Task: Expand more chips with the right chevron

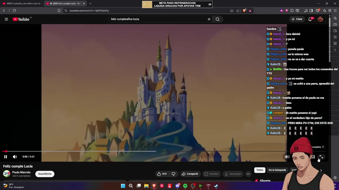Action: [321, 170]
